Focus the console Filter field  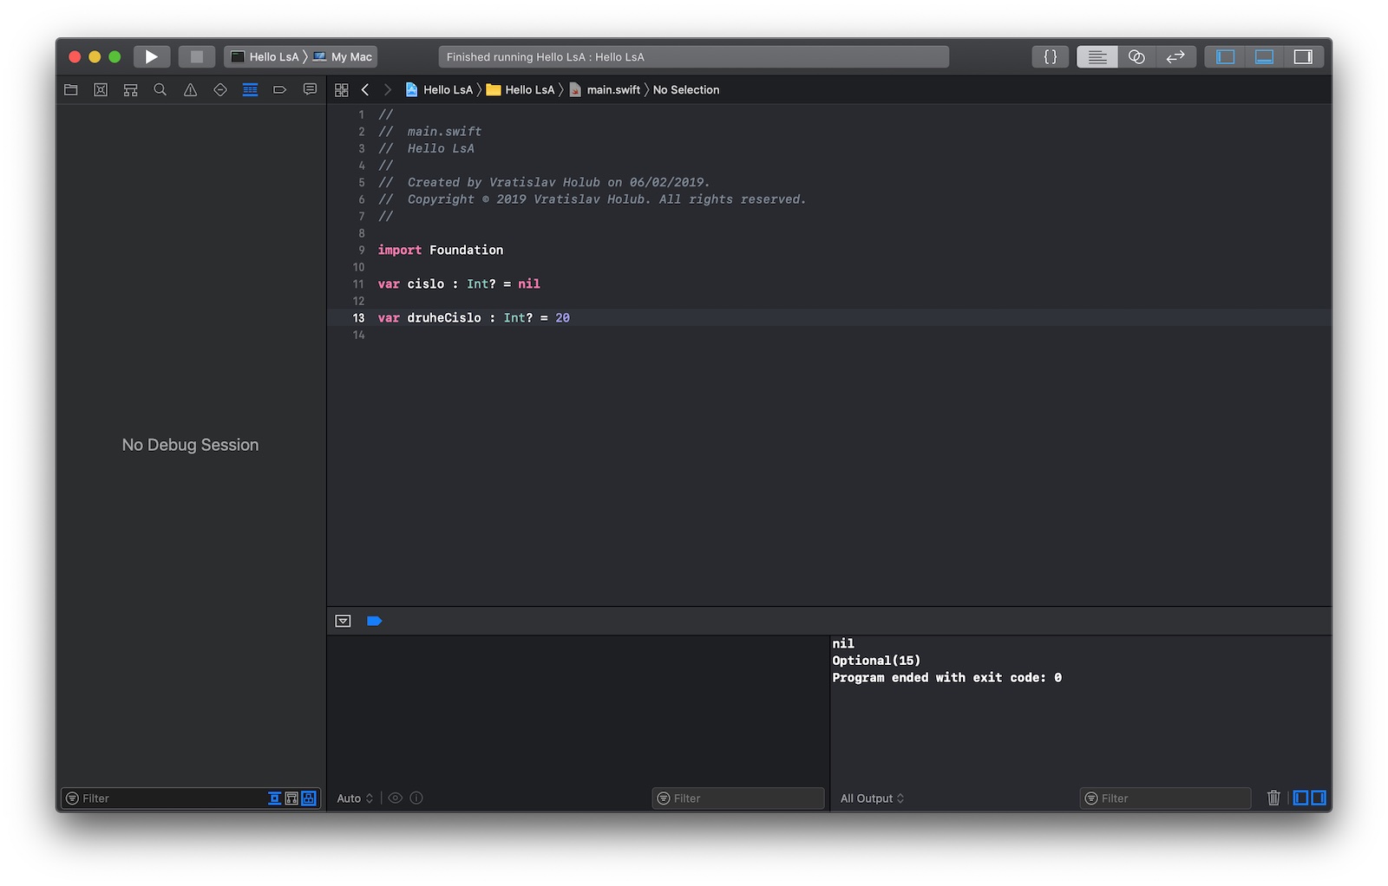[x=1165, y=798]
